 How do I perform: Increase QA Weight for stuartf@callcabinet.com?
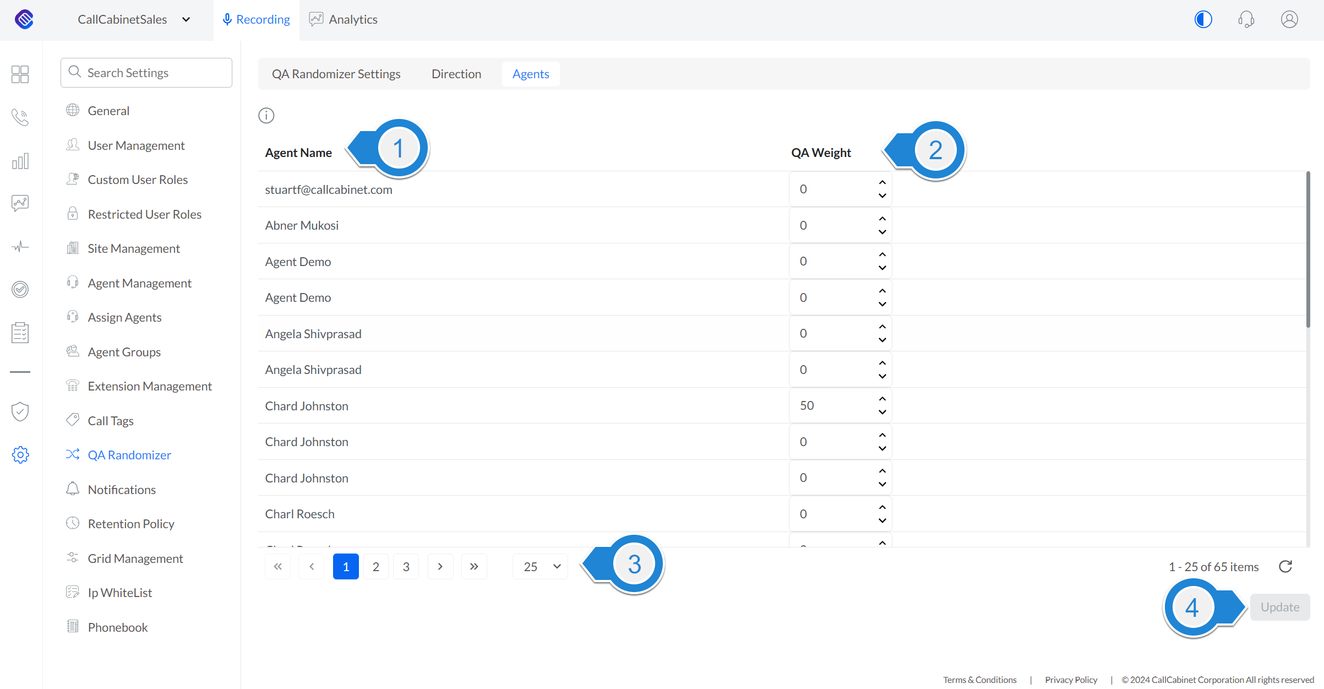pos(882,182)
